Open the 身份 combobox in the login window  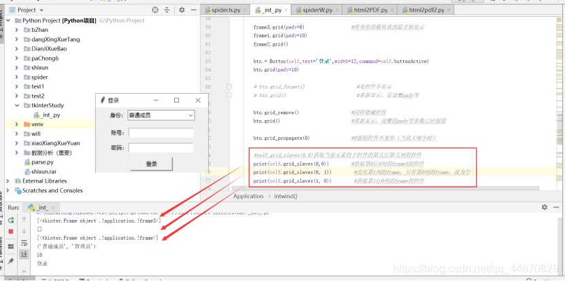point(161,115)
